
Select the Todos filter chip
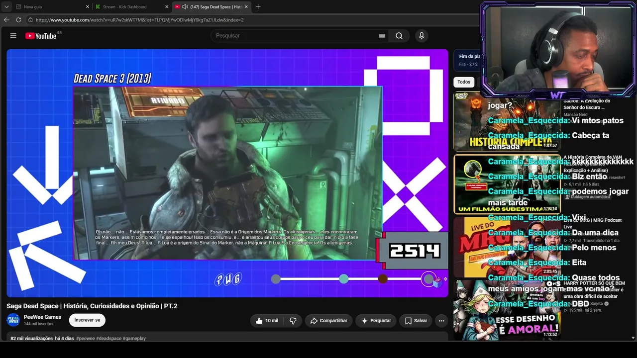click(x=464, y=82)
